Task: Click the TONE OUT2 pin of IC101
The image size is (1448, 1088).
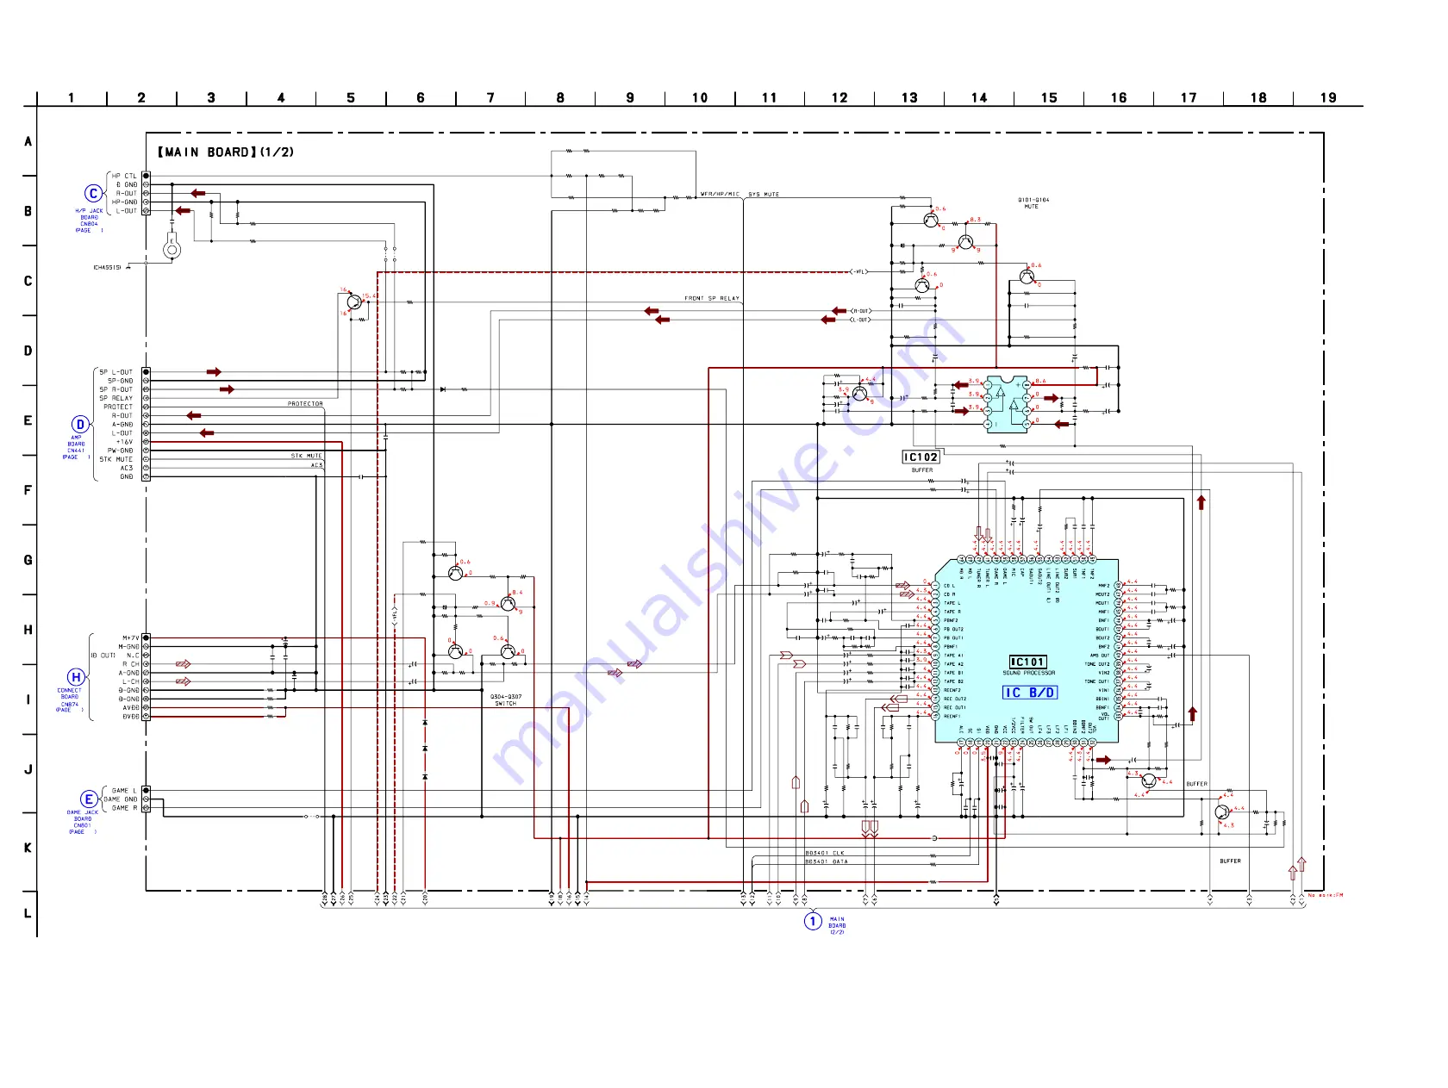Action: pos(1097,664)
